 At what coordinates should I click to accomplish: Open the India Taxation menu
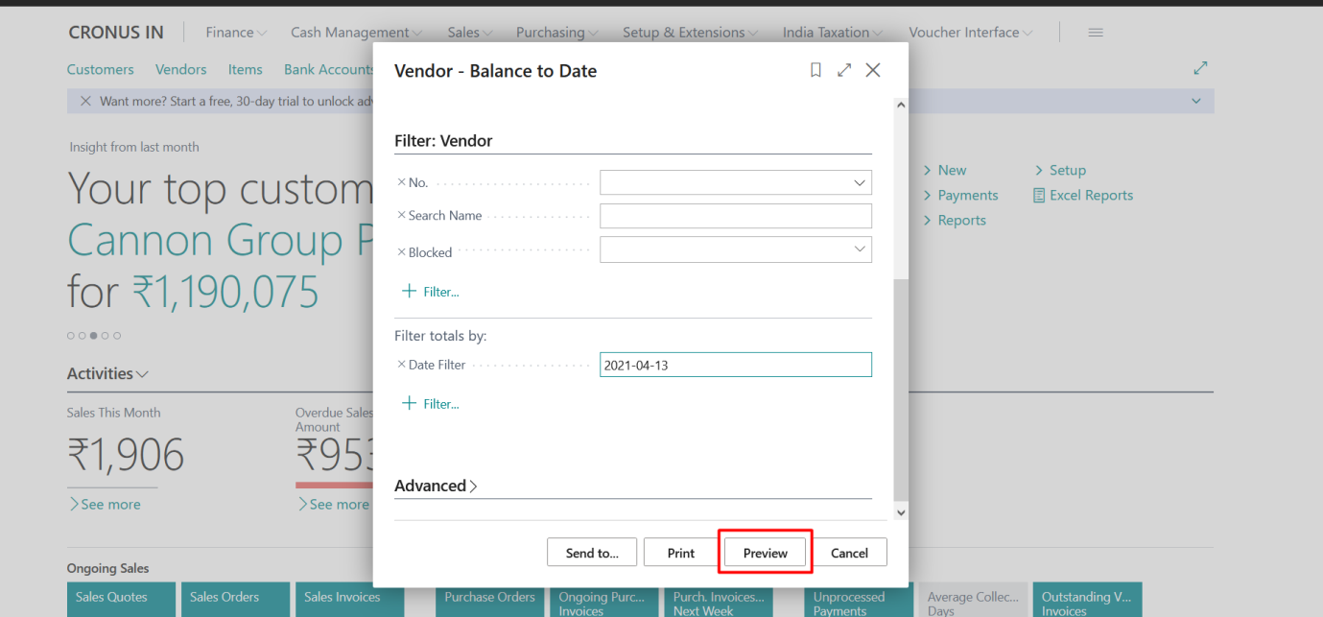[x=825, y=32]
